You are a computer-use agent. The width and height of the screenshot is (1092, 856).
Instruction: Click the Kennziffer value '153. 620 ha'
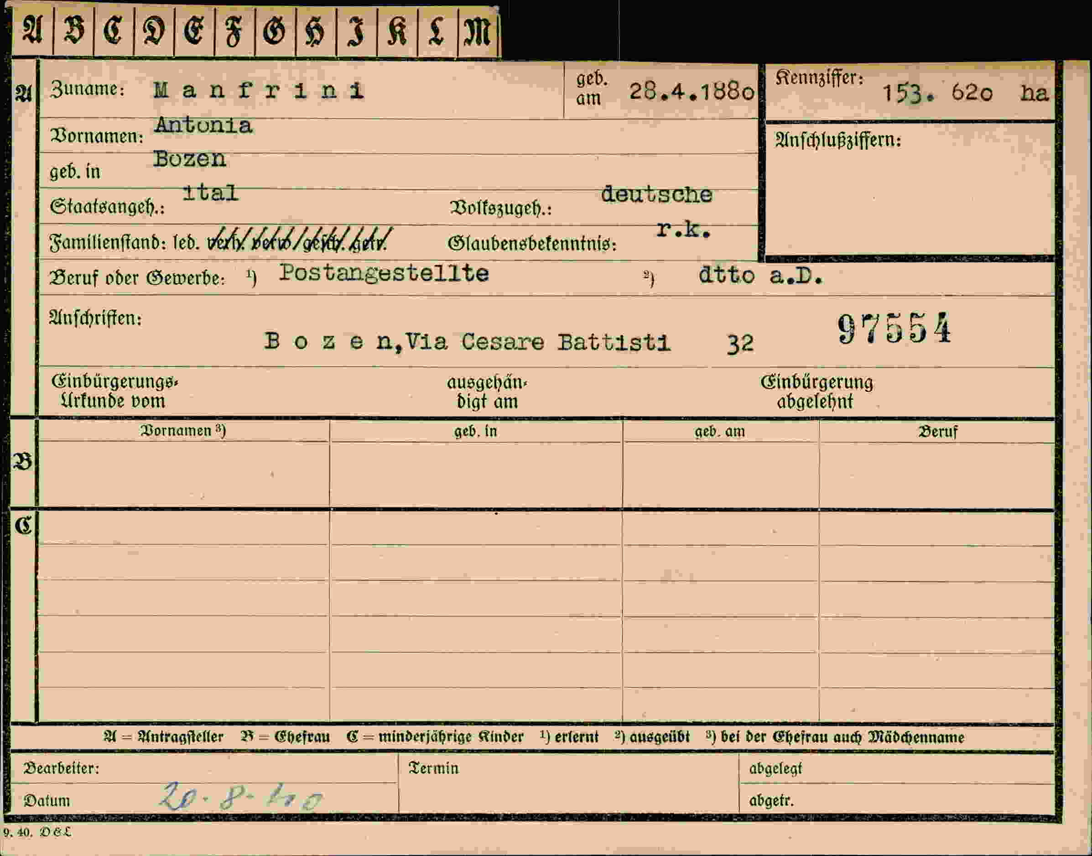coord(965,93)
